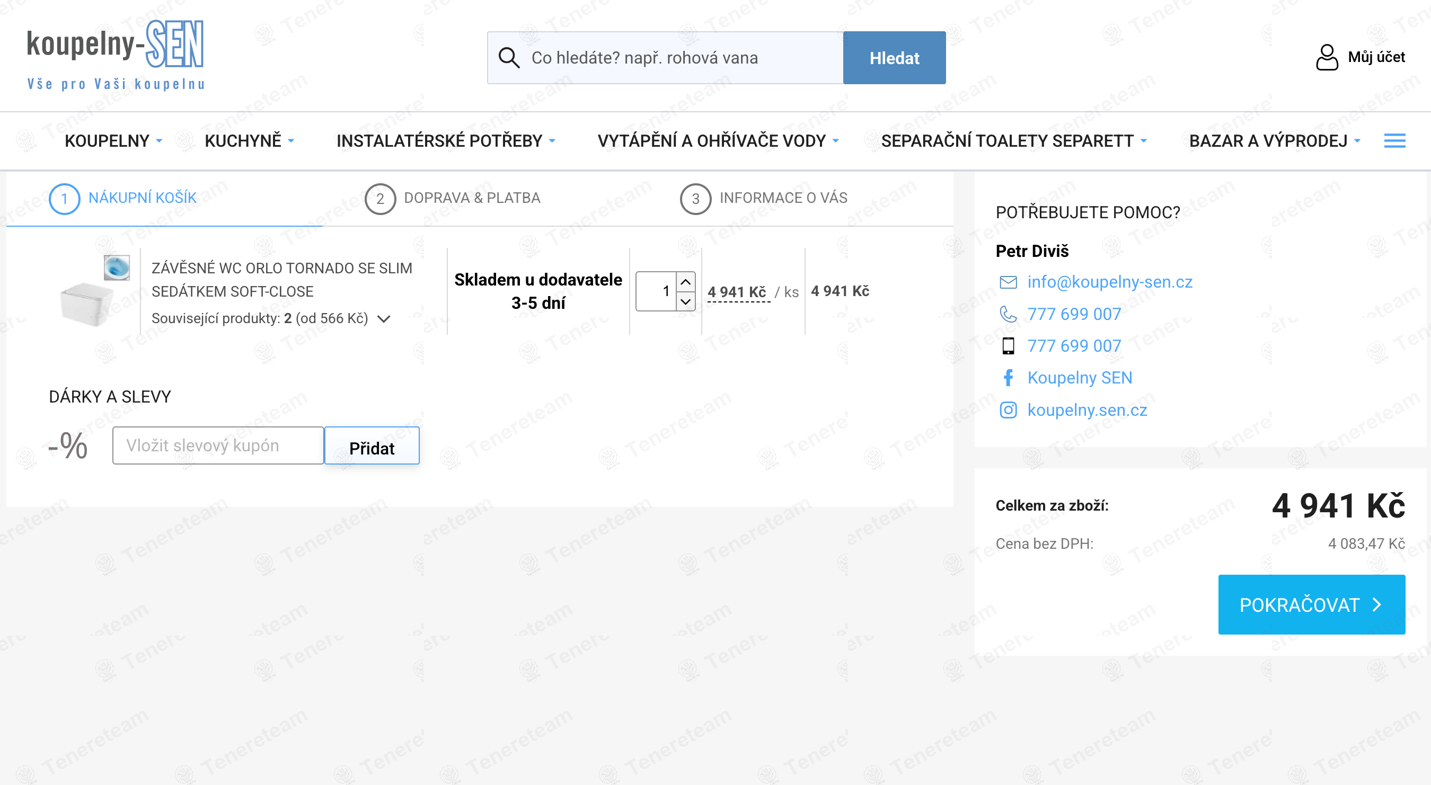1431x785 pixels.
Task: Click the discount percent icon
Action: point(68,445)
